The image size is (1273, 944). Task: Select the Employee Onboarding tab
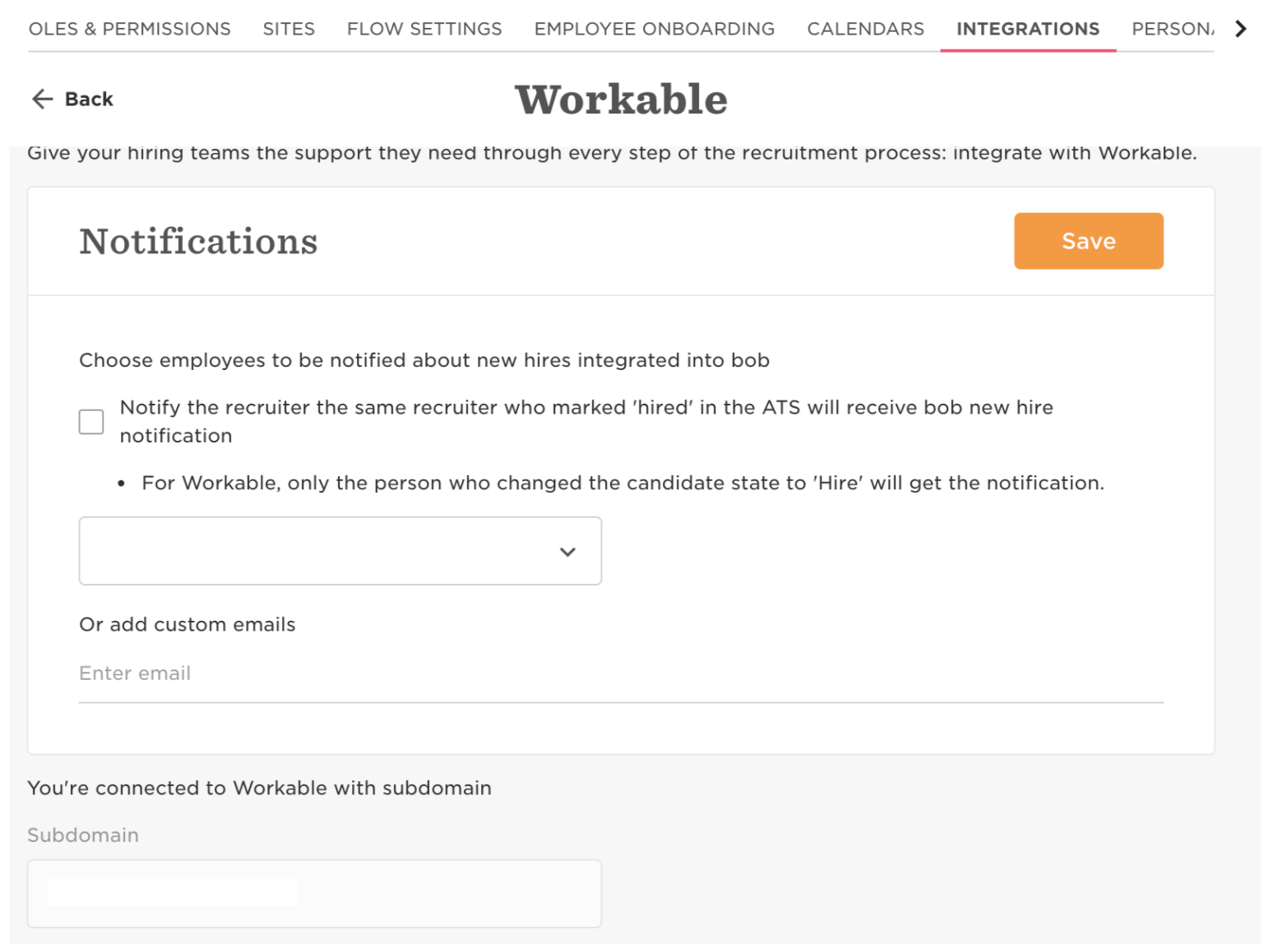coord(655,29)
